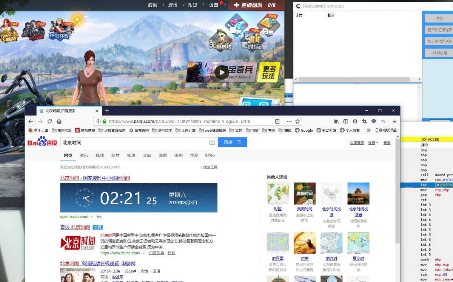Open dropdown arrow beside www.btime.com
Viewport: 453px width, 282px height.
coord(143,253)
